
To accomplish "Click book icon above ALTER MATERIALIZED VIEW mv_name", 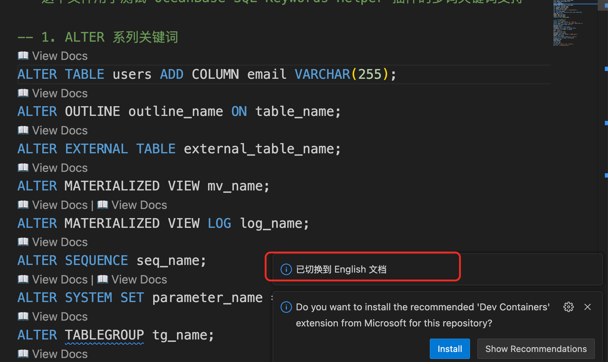I will click(23, 168).
